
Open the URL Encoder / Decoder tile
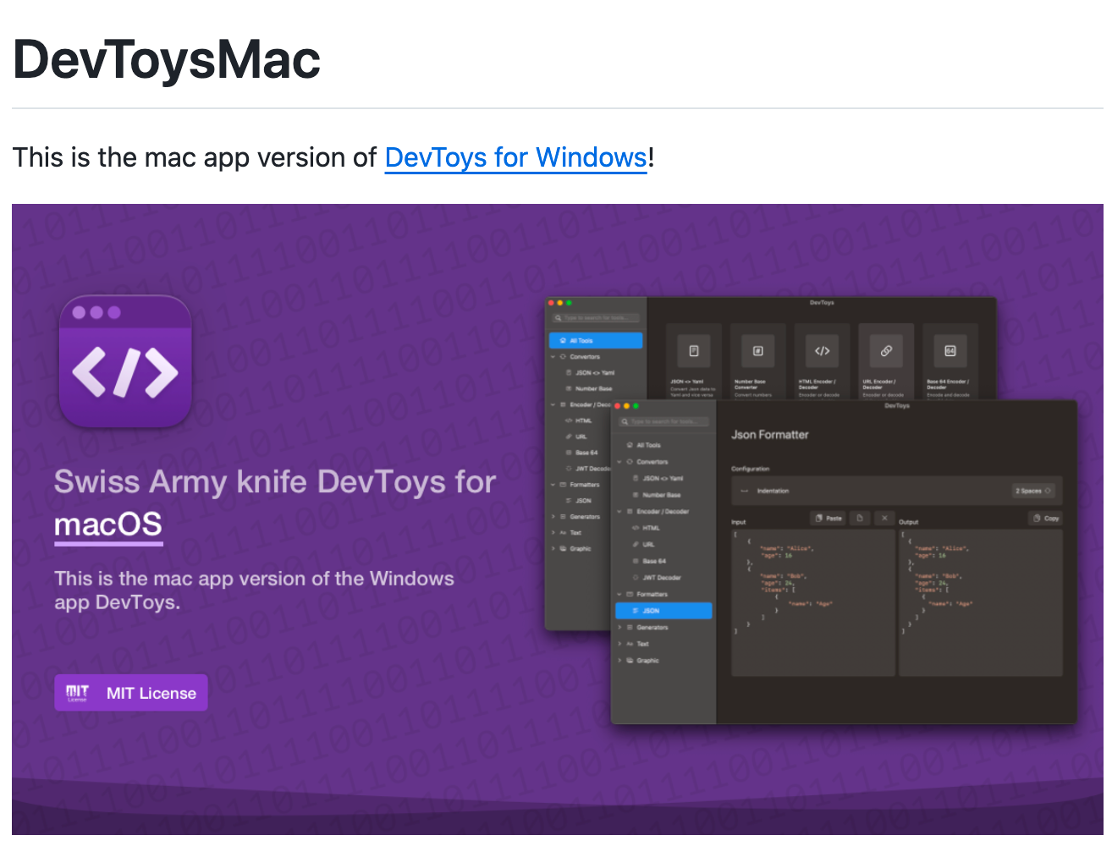pos(886,361)
